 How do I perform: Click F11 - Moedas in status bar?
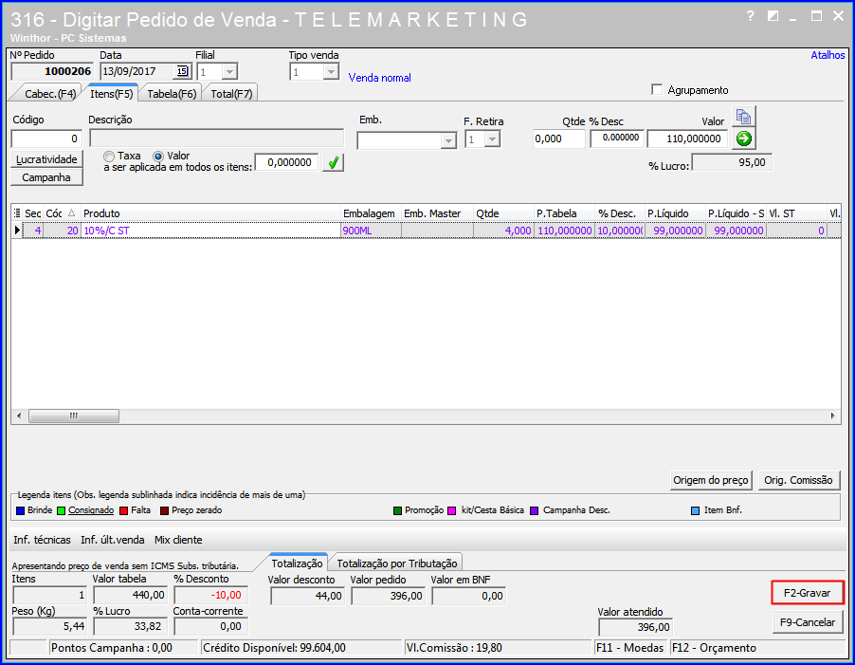pyautogui.click(x=630, y=648)
